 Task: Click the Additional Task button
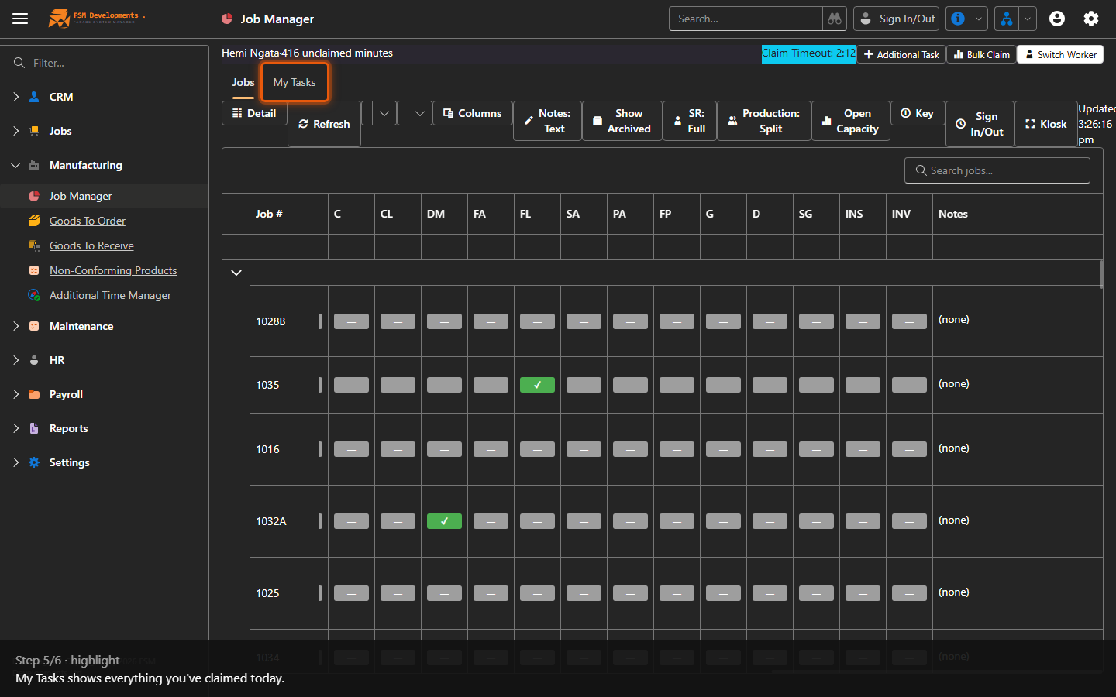point(901,54)
